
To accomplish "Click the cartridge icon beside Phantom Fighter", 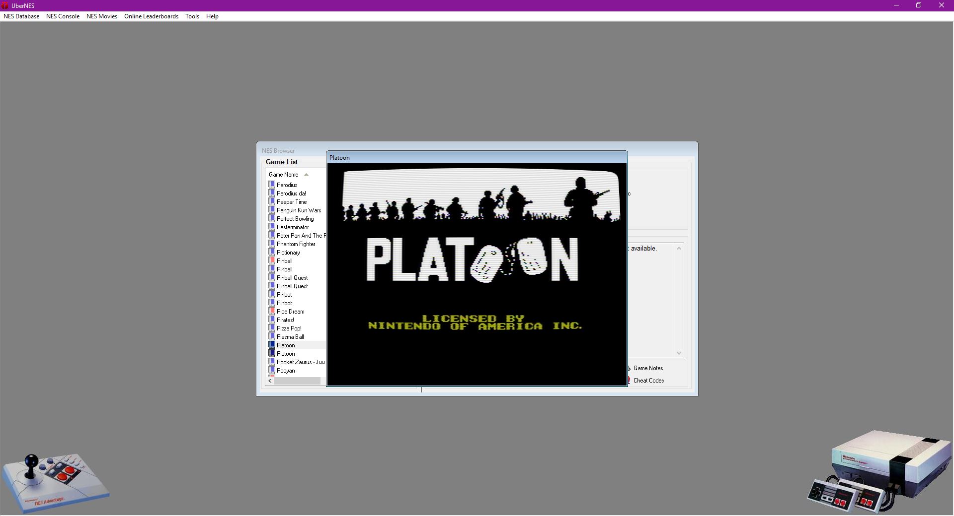I will 272,244.
